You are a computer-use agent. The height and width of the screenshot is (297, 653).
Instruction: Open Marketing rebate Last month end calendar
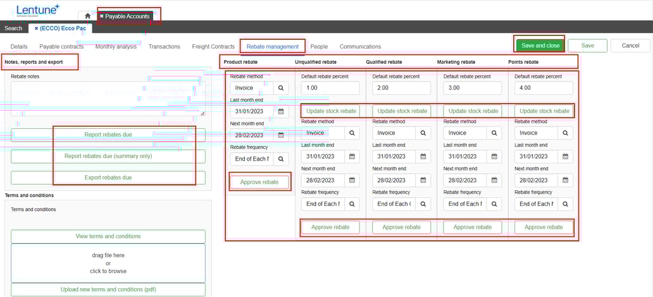(494, 157)
